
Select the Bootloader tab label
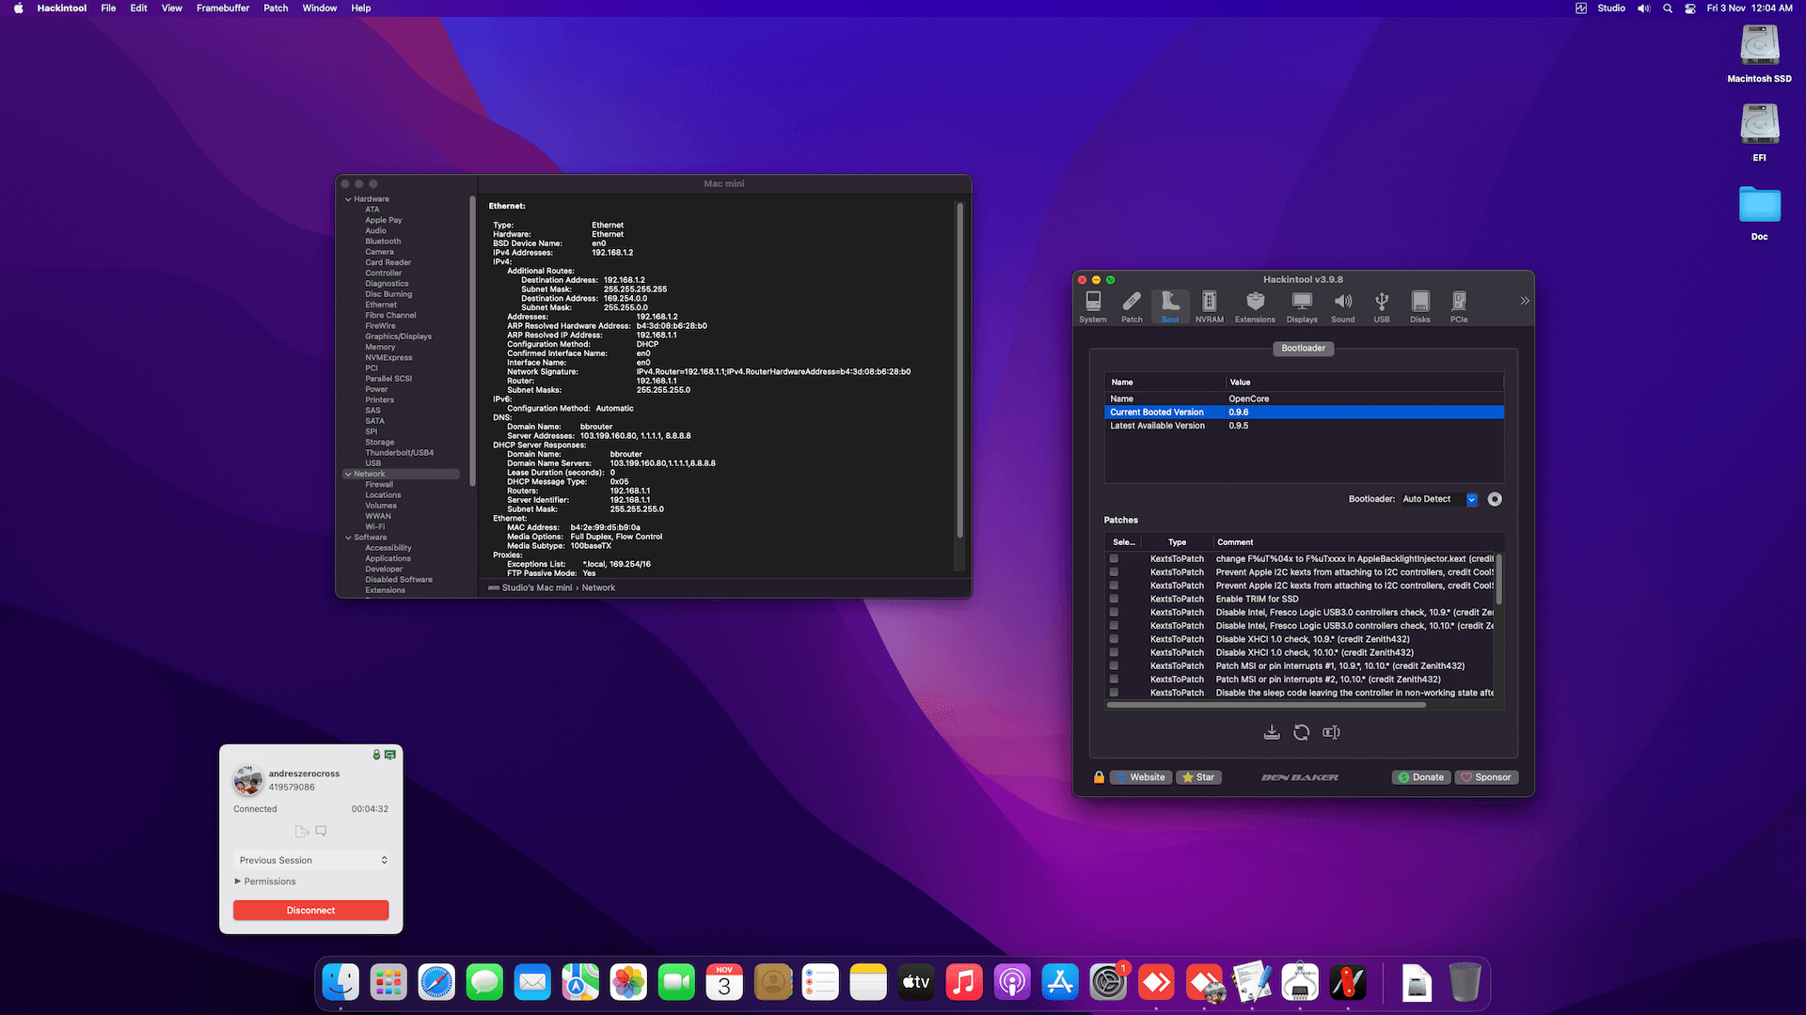click(1304, 349)
